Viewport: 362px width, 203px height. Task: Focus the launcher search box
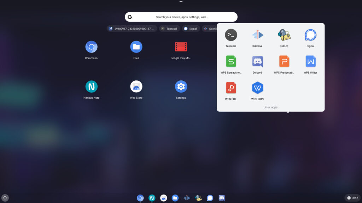click(x=181, y=17)
